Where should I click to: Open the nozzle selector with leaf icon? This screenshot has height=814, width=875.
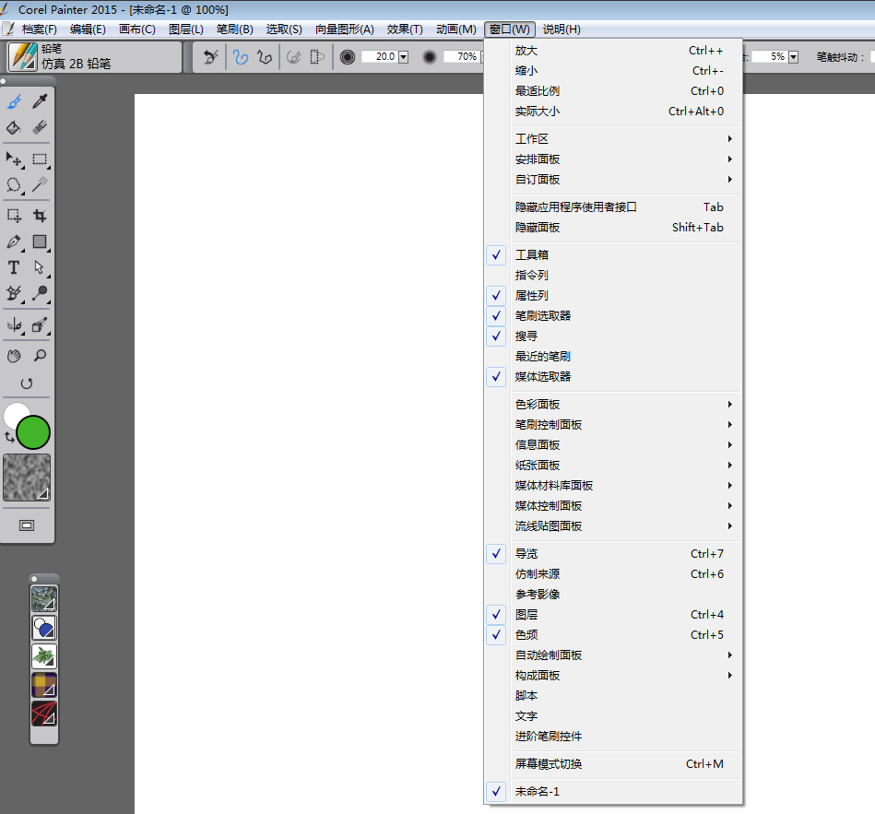click(x=44, y=656)
